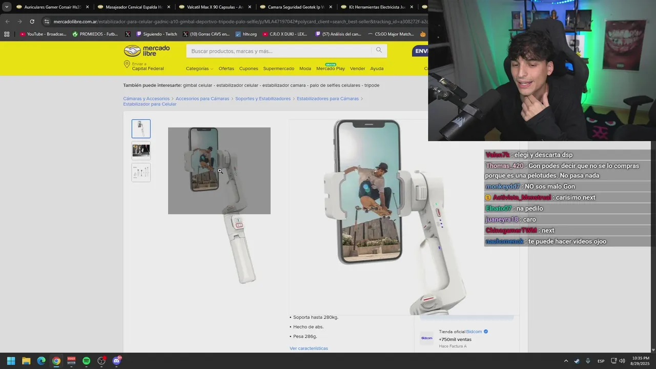Open Microsoft Edge from the taskbar
The width and height of the screenshot is (656, 369).
[41, 361]
